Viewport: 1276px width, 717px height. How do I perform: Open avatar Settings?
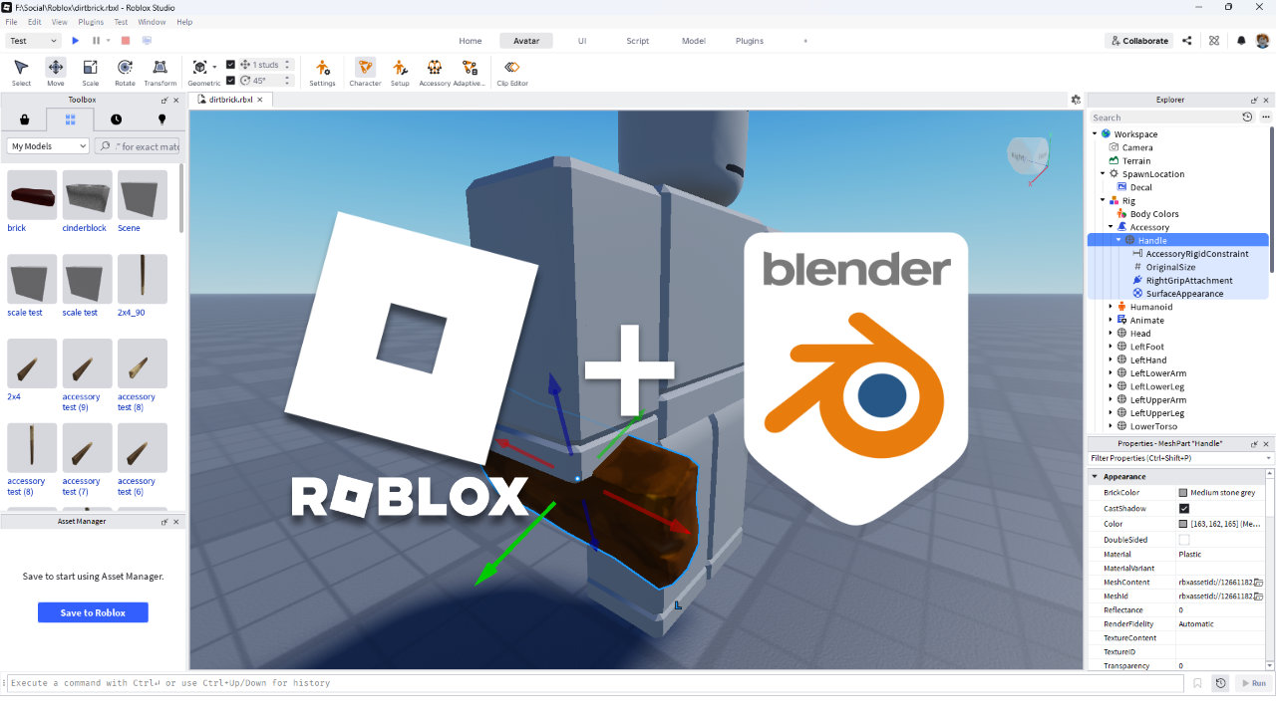pyautogui.click(x=322, y=72)
